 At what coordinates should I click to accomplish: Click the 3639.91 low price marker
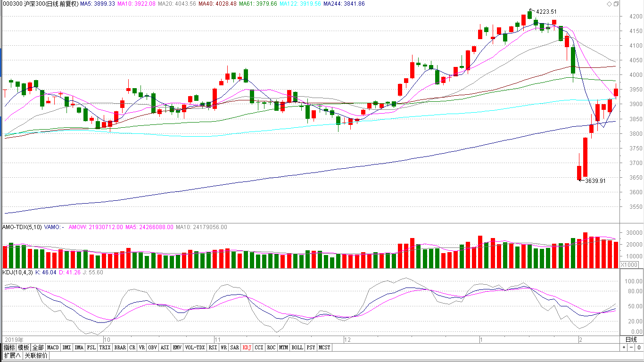point(595,181)
